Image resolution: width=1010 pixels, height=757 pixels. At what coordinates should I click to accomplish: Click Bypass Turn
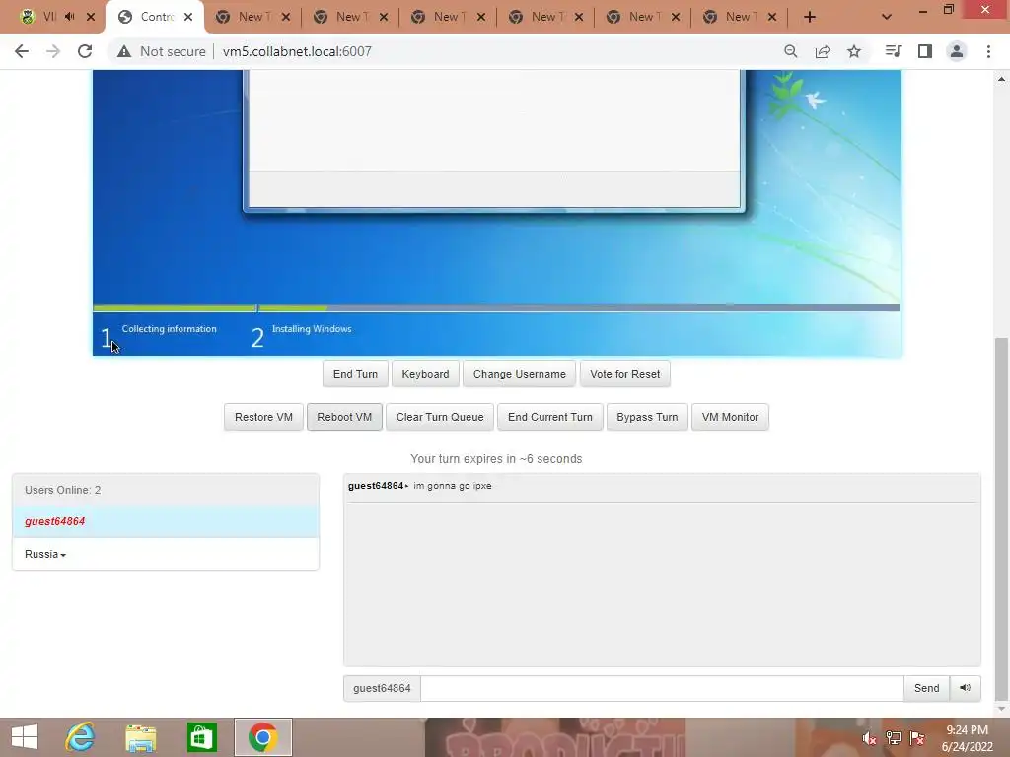pos(647,417)
